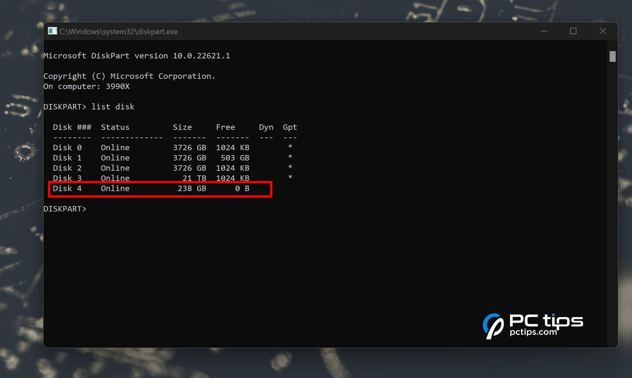632x378 pixels.
Task: Maximize the diskpart console window
Action: pyautogui.click(x=573, y=31)
